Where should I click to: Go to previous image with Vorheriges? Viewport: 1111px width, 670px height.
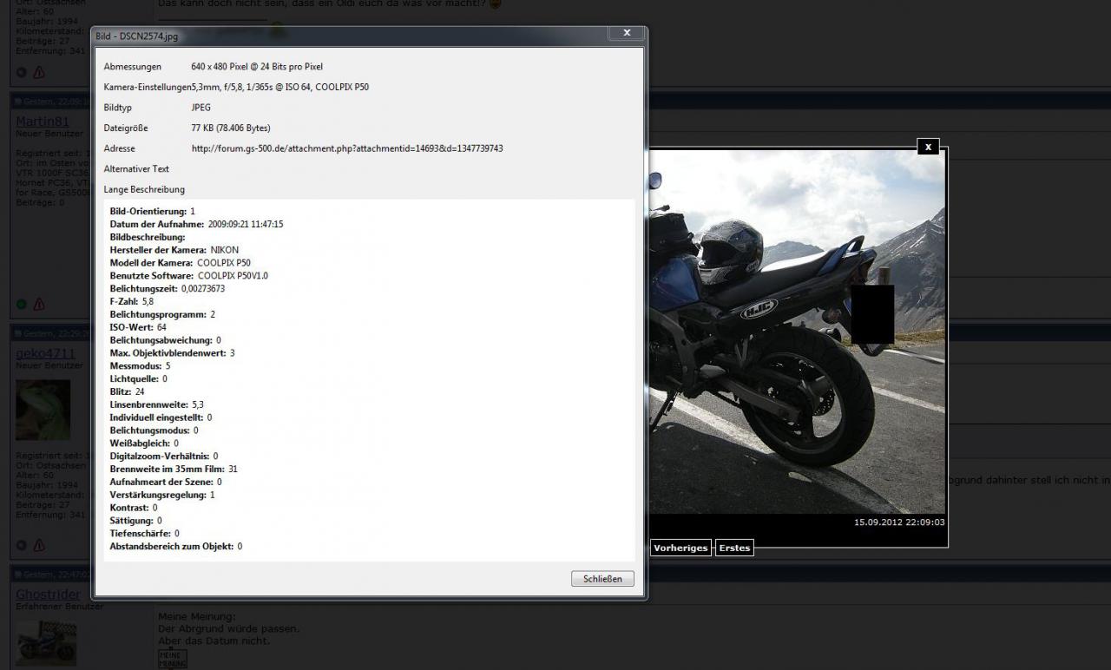pyautogui.click(x=680, y=548)
